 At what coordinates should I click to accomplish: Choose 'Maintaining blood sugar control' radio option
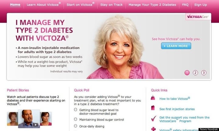coord(75,119)
